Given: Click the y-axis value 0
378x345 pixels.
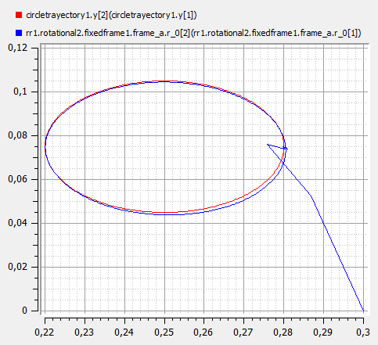Looking at the screenshot, I should click(x=25, y=311).
